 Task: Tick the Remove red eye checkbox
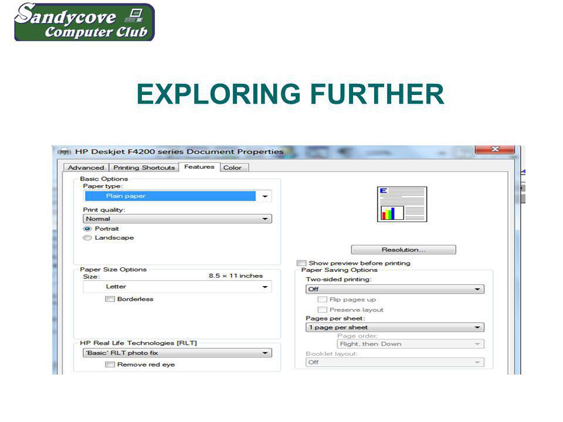coord(110,364)
